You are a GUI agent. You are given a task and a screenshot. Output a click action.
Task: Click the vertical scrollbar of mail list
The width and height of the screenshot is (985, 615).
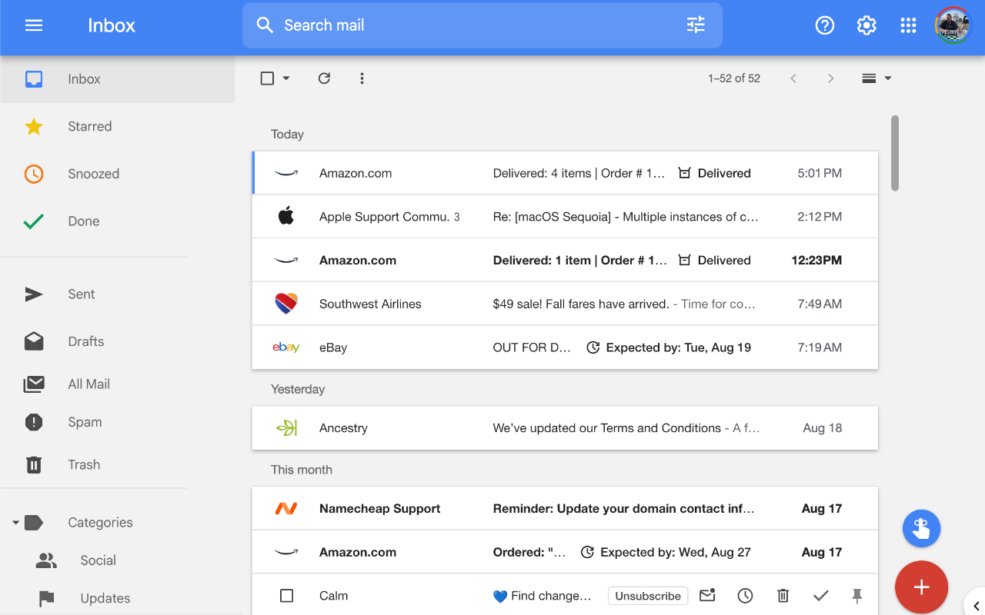[895, 153]
